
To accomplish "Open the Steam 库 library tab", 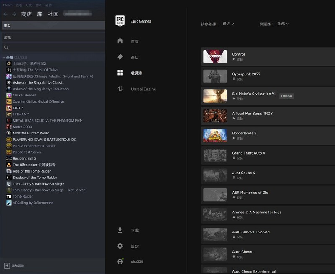I will [40, 14].
